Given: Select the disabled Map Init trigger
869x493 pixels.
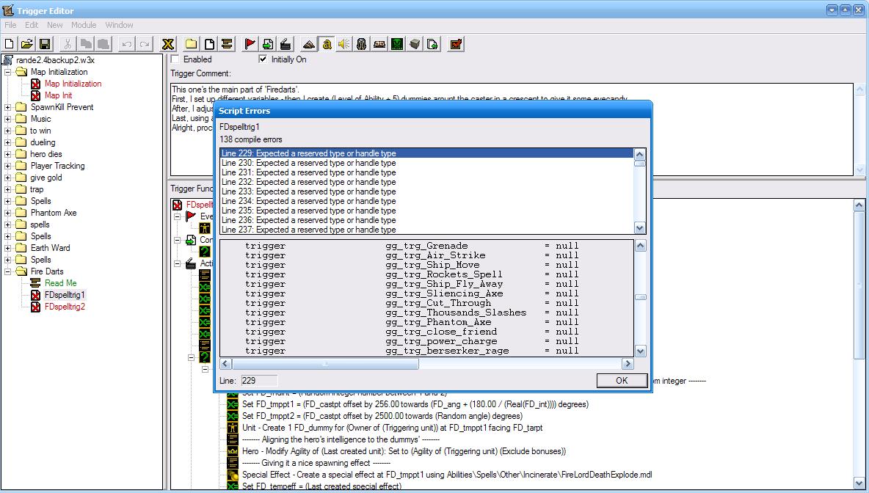Looking at the screenshot, I should coord(58,95).
